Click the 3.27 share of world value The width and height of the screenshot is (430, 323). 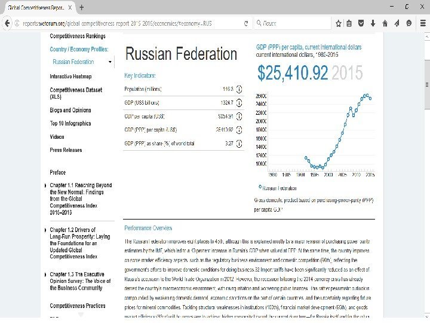pyautogui.click(x=229, y=144)
